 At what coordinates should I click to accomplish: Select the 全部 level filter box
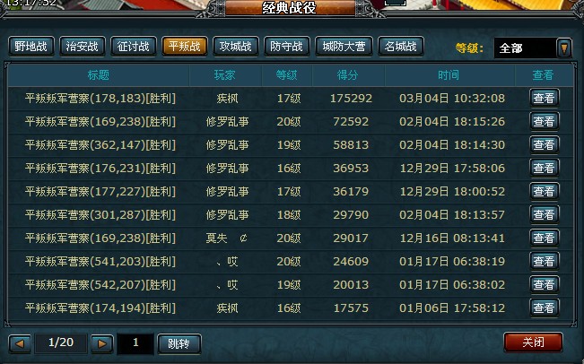point(525,48)
